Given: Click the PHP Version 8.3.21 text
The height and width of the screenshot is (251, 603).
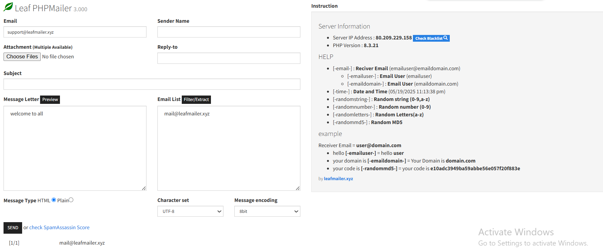Looking at the screenshot, I should point(356,45).
